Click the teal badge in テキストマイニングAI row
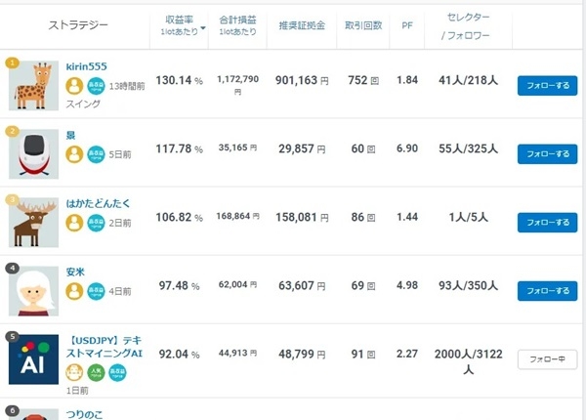This screenshot has width=586, height=420. (117, 372)
